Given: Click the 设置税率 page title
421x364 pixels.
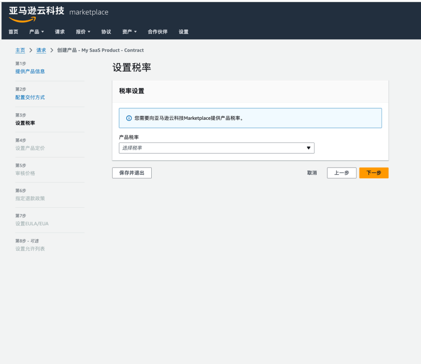Looking at the screenshot, I should coord(132,67).
